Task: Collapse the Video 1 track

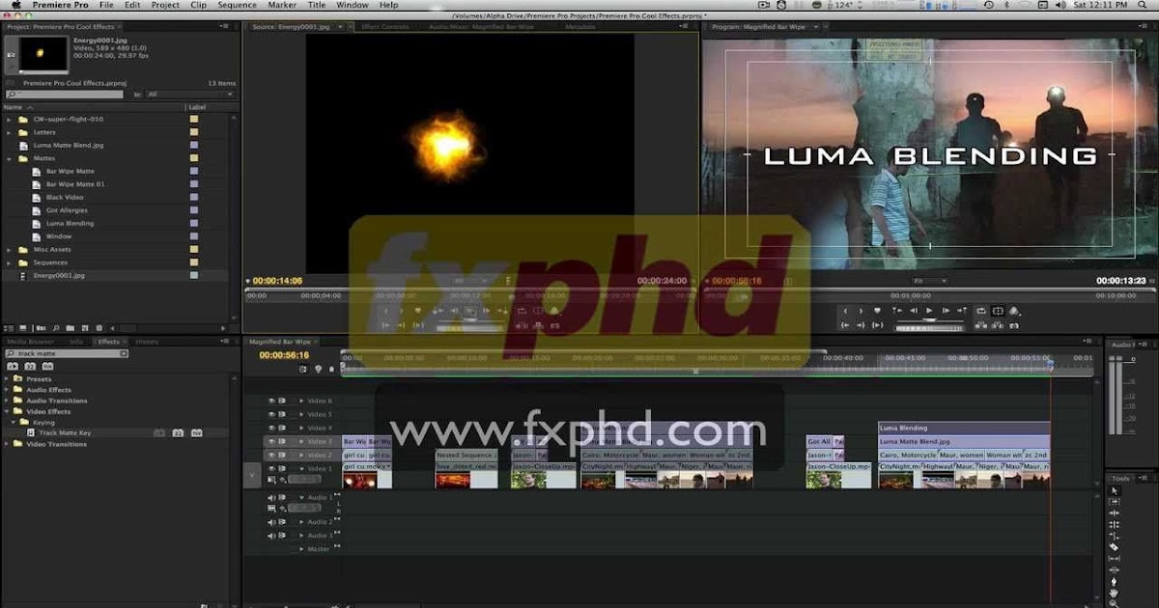Action: [301, 468]
